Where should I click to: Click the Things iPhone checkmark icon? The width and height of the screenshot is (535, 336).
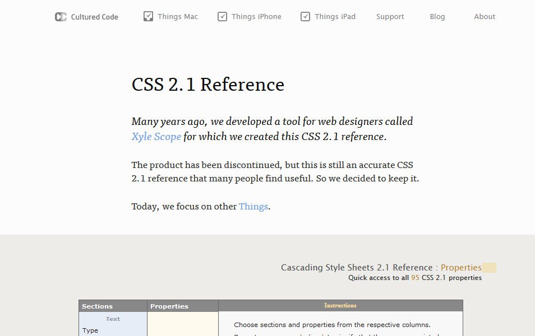click(x=222, y=16)
